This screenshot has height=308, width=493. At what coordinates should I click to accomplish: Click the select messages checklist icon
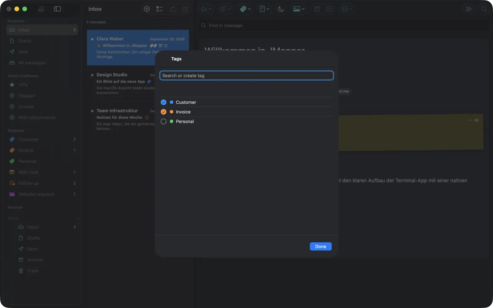[159, 9]
